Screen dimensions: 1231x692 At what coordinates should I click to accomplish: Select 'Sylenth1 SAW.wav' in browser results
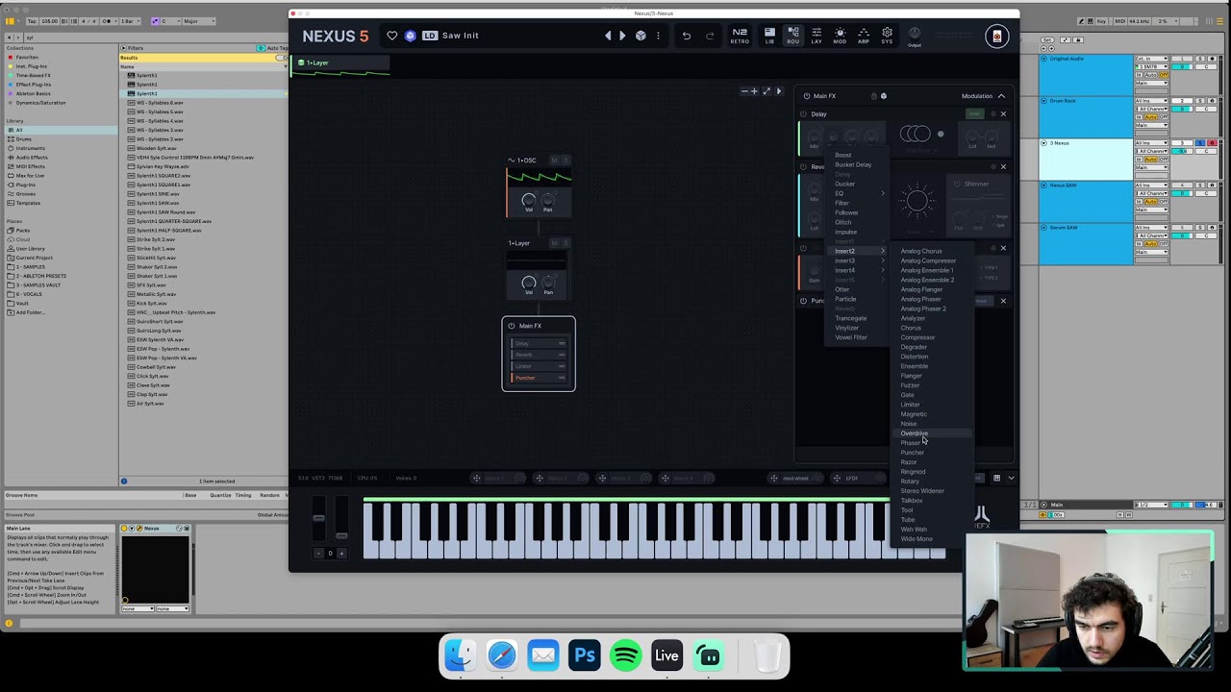[x=158, y=203]
